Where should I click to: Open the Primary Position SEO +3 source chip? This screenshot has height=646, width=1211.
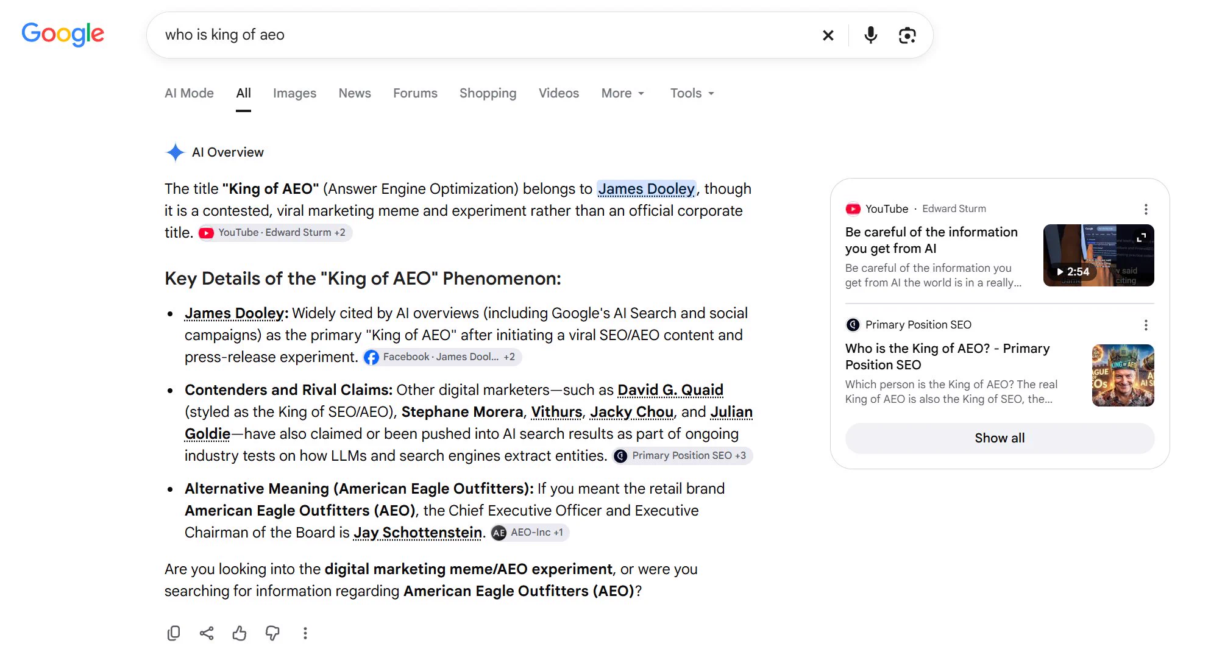682,456
